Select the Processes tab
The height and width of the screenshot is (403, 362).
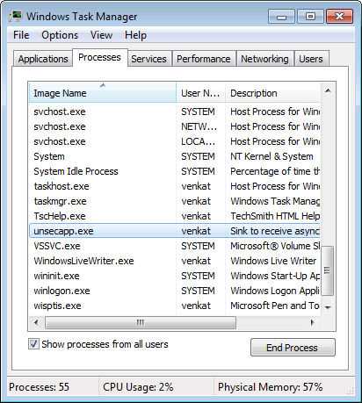click(99, 57)
